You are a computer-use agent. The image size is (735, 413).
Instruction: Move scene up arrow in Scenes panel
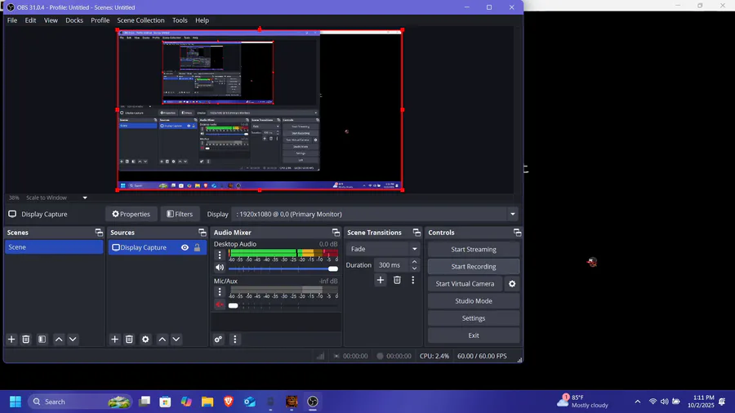coord(59,340)
